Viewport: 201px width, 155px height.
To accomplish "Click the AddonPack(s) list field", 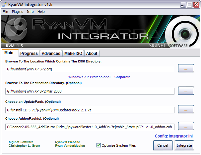I will [x=90, y=127].
